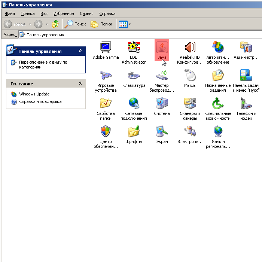Open Folder options (Свойства папки)

[x=106, y=109]
